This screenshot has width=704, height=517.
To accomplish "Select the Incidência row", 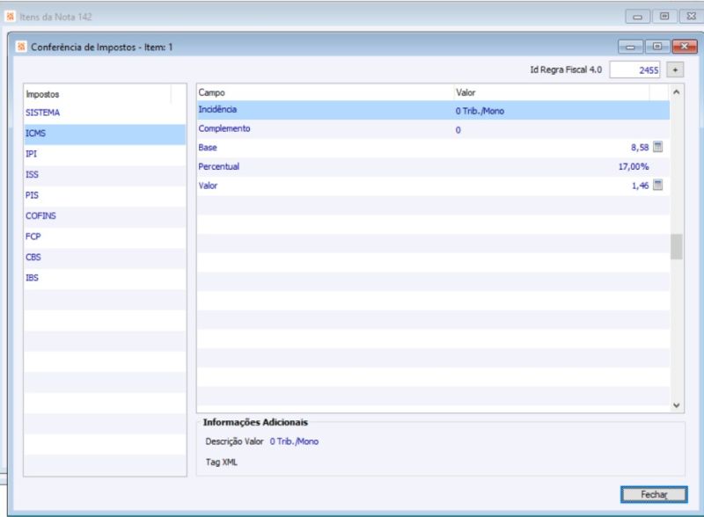I will coord(433,111).
